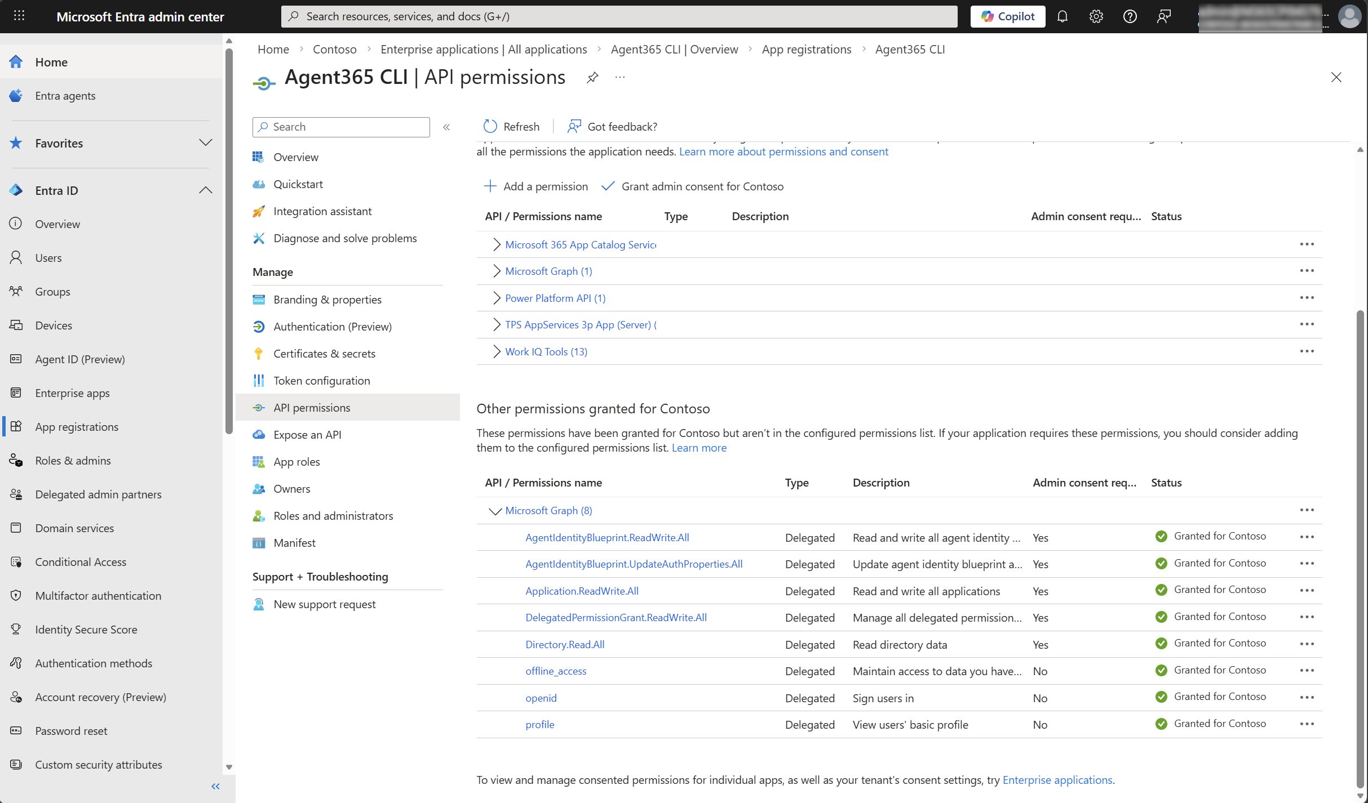Open Quickstart in the resource menu
The height and width of the screenshot is (803, 1368).
(x=298, y=184)
